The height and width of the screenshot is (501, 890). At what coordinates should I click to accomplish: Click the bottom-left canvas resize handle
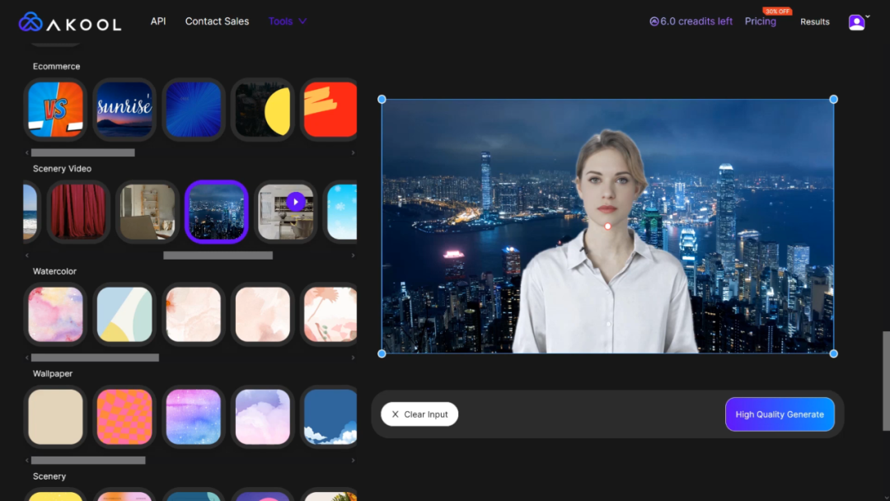(382, 354)
